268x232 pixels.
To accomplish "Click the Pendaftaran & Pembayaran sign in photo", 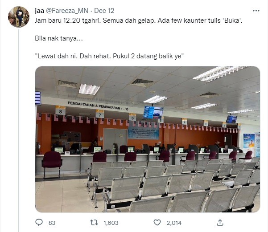I will 98,106.
